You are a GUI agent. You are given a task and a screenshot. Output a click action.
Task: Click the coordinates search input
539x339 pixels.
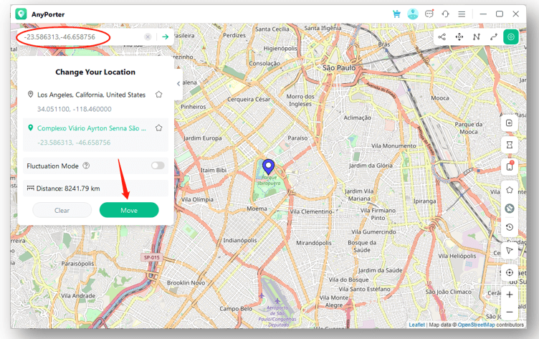[81, 37]
